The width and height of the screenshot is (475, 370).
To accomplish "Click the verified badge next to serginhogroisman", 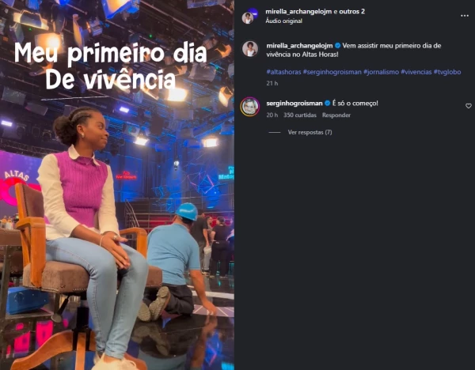I will tap(327, 103).
